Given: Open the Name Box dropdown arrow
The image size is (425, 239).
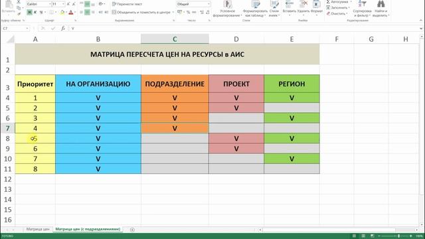Looking at the screenshot, I should pyautogui.click(x=27, y=29).
